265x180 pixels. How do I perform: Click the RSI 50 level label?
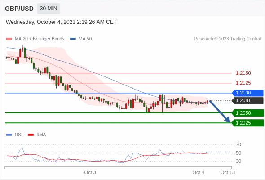pyautogui.click(x=238, y=153)
